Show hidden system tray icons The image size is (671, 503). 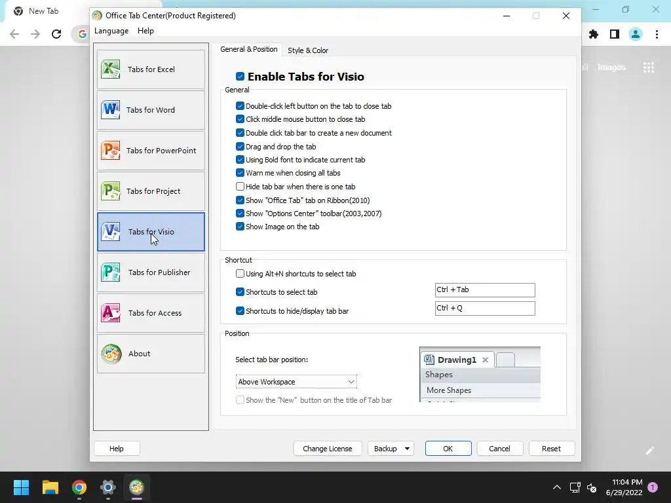pos(557,487)
